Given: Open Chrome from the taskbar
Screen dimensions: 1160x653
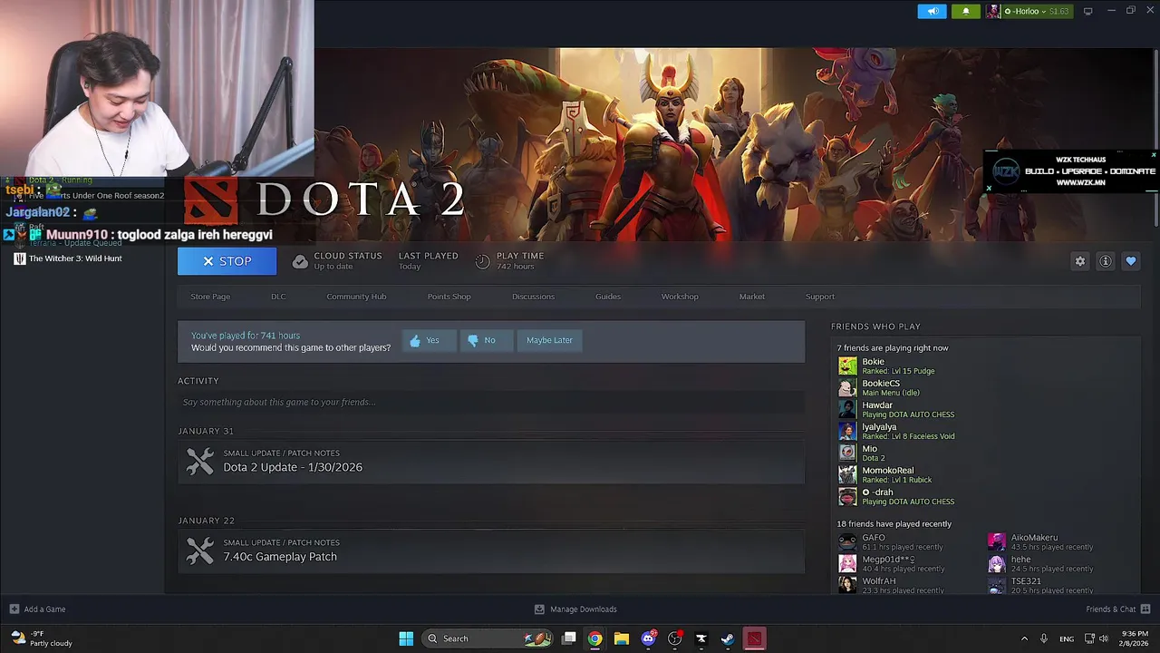Looking at the screenshot, I should click(x=594, y=638).
